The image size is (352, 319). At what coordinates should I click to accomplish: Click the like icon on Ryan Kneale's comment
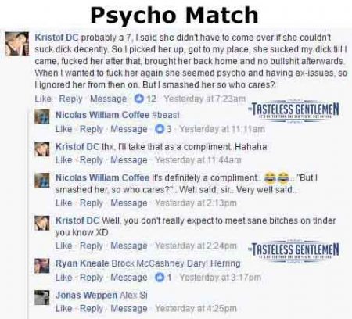pos(159,278)
